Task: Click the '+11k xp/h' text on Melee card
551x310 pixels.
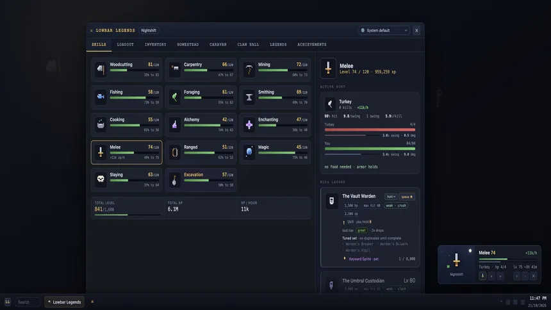Action: 117,158
